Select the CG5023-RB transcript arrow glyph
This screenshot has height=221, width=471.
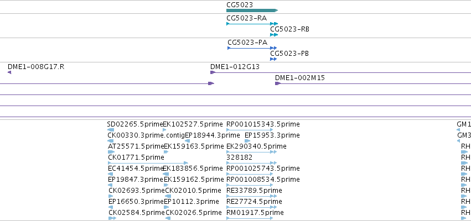click(x=274, y=35)
